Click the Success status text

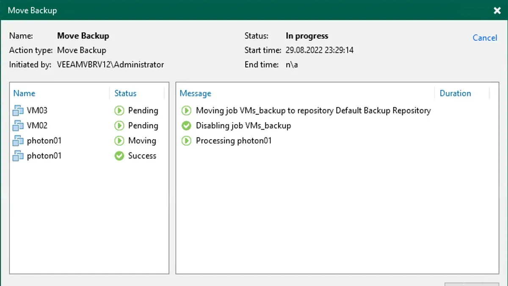coord(142,155)
